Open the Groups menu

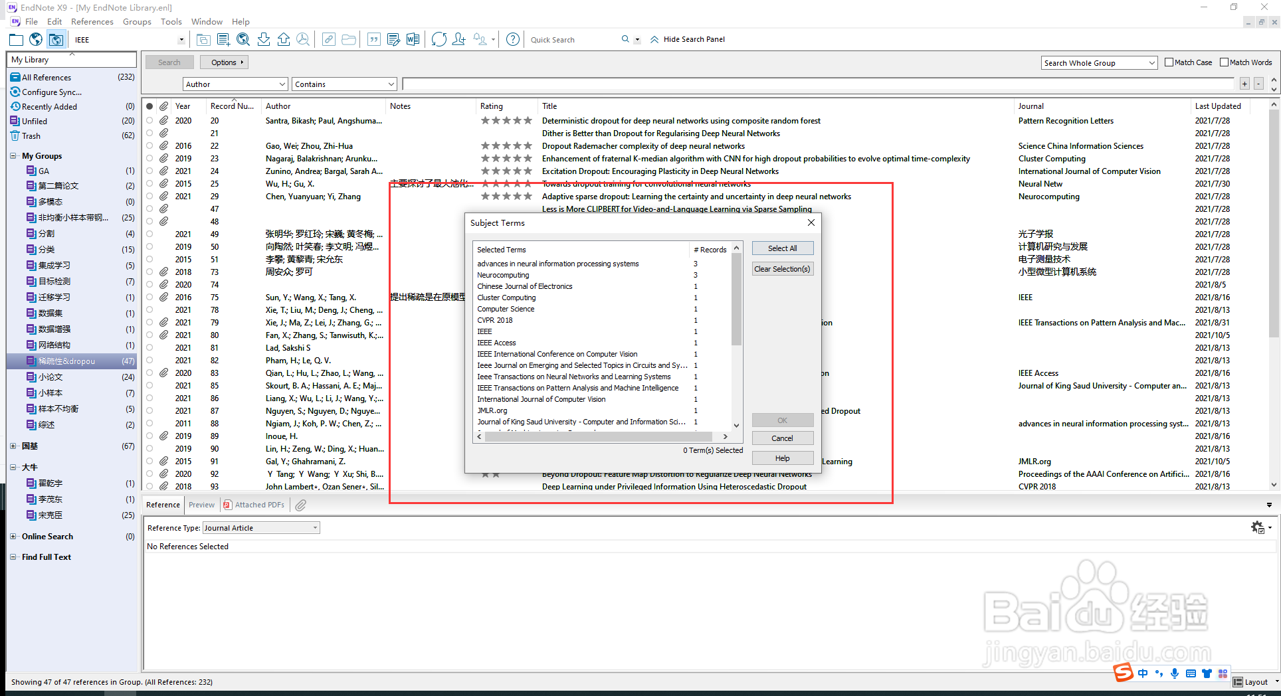coord(137,22)
